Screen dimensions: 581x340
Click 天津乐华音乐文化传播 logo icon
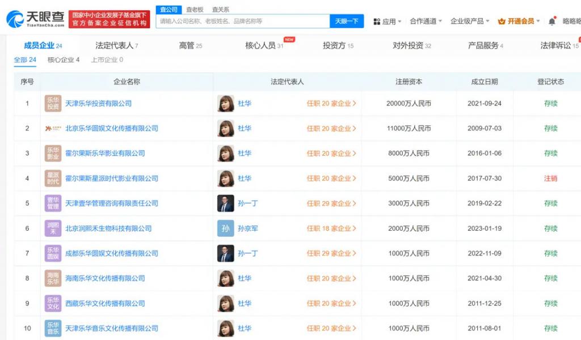(53, 328)
